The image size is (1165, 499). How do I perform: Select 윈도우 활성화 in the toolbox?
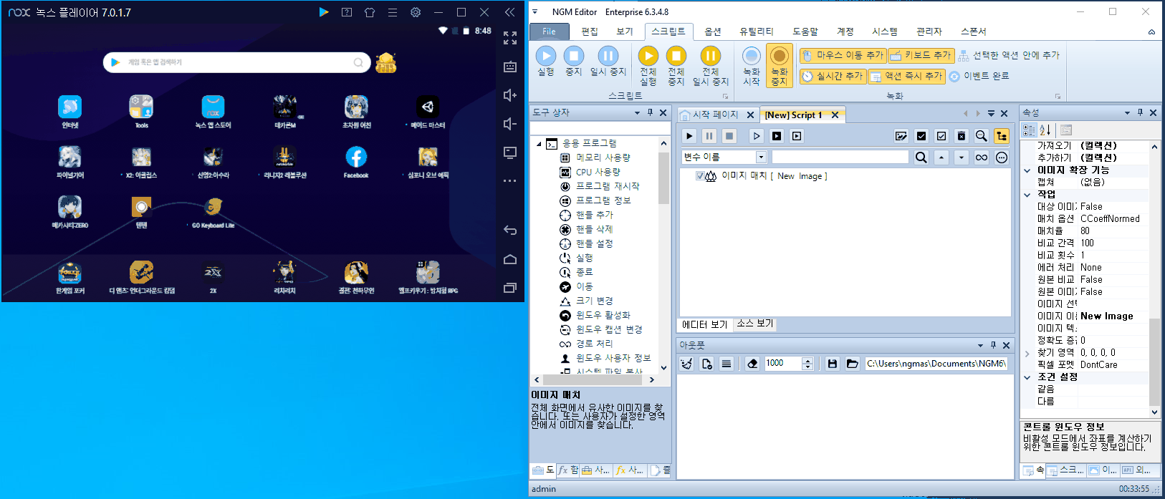tap(603, 315)
